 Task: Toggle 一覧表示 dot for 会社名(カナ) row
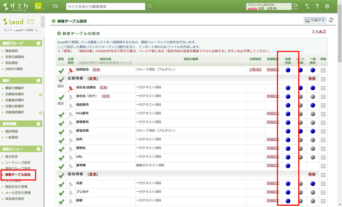tap(313, 97)
